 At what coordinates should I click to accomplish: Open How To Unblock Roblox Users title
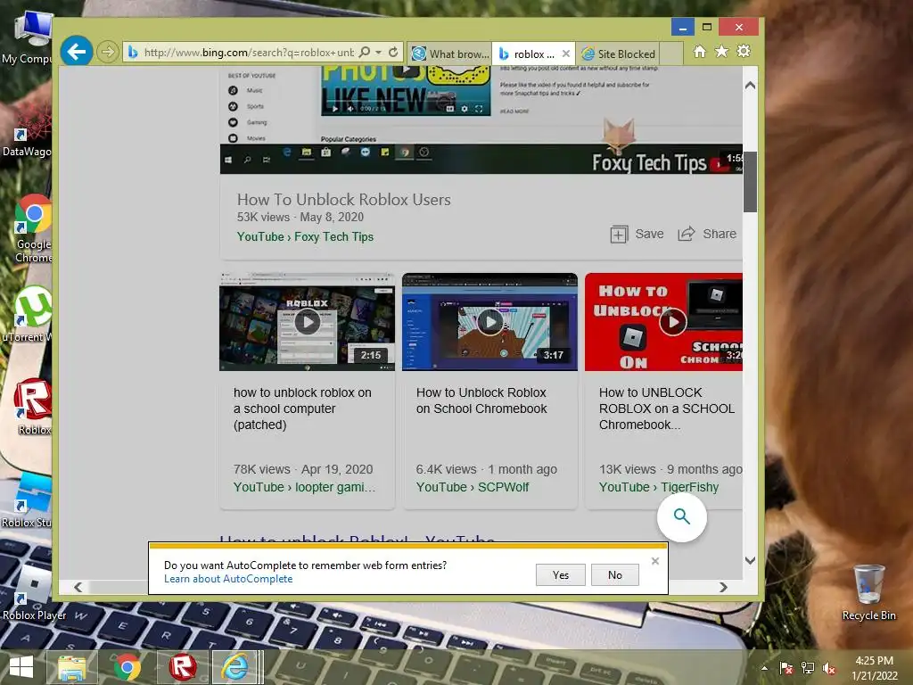(x=343, y=199)
